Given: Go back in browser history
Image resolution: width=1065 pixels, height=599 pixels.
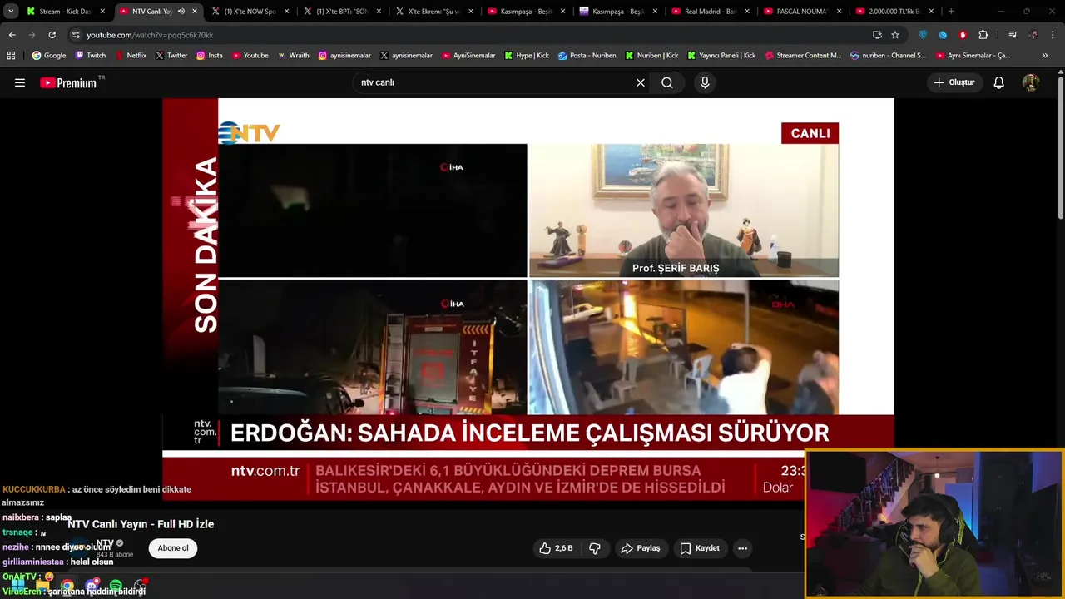Looking at the screenshot, I should pyautogui.click(x=12, y=35).
